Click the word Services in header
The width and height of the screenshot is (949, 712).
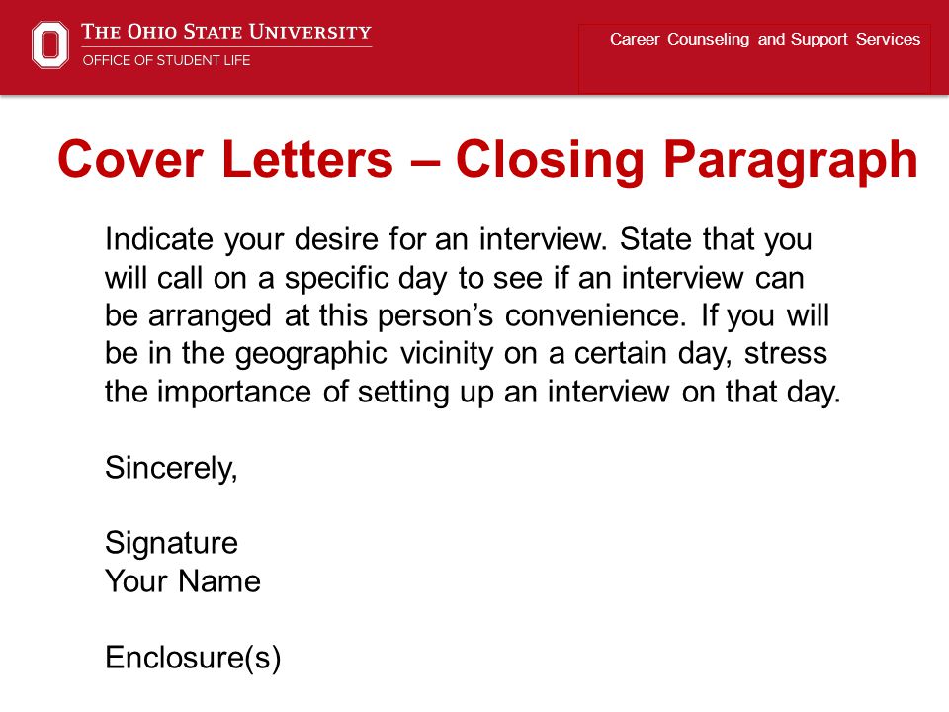tap(888, 40)
